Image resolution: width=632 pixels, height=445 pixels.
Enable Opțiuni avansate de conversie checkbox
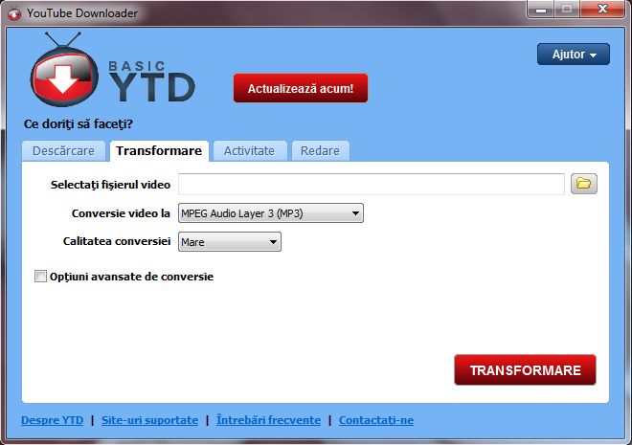pos(40,277)
